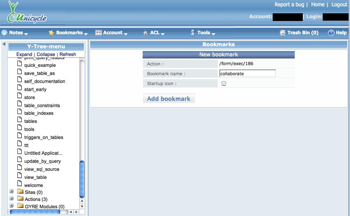Click the welcome document icon in tree

click(x=20, y=185)
